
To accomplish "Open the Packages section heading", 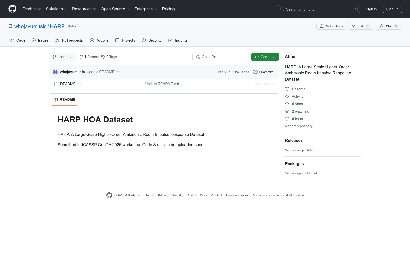I will point(294,164).
